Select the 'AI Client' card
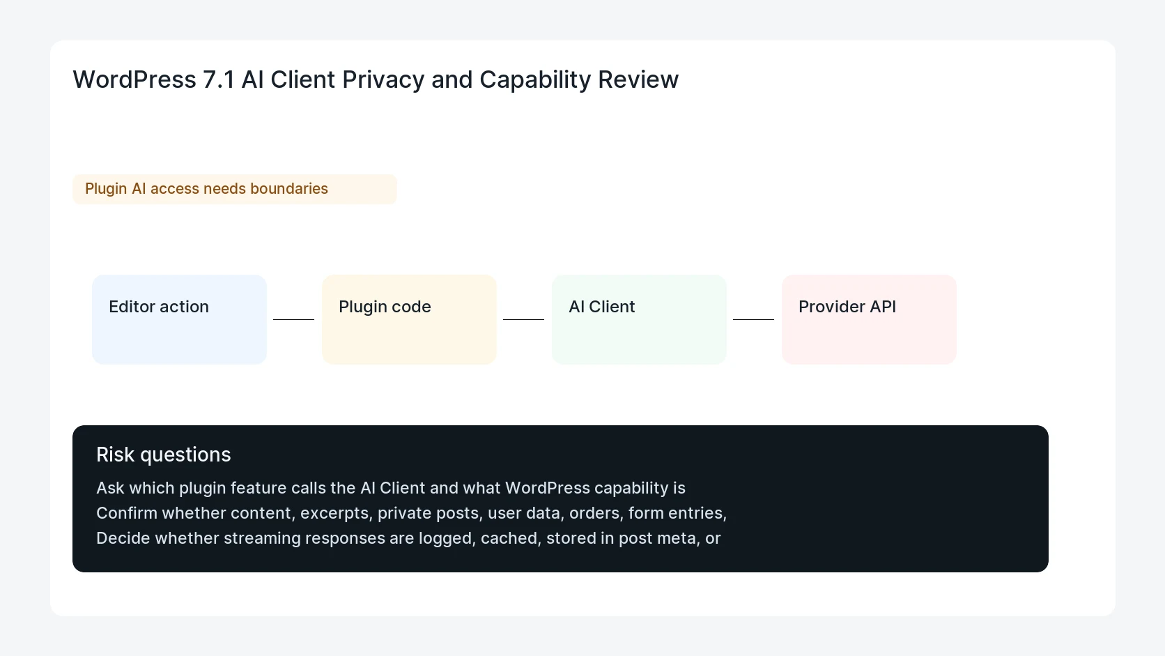 (639, 319)
